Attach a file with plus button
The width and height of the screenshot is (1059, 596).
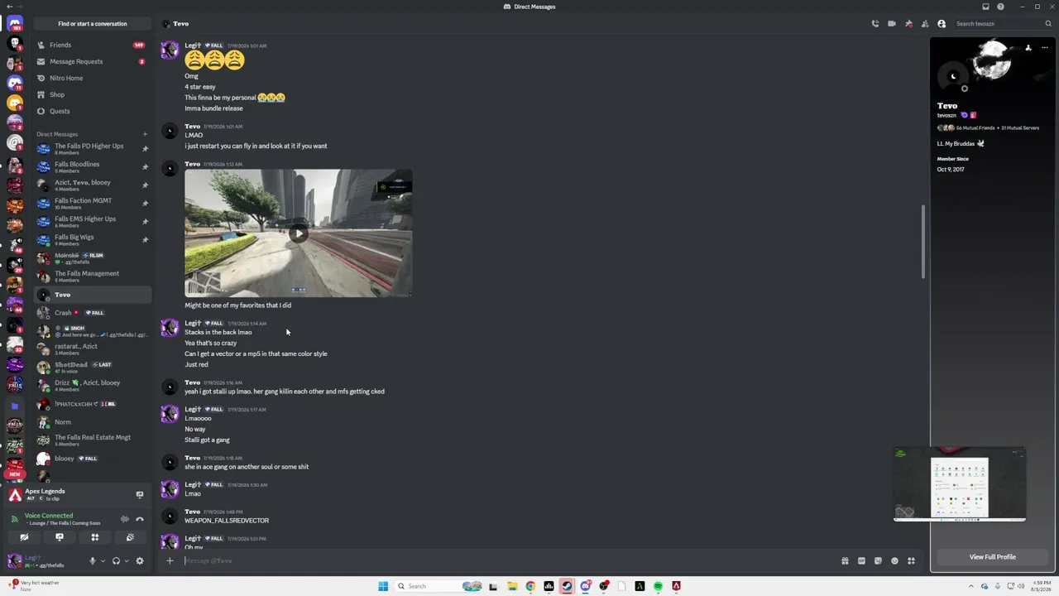(x=170, y=561)
